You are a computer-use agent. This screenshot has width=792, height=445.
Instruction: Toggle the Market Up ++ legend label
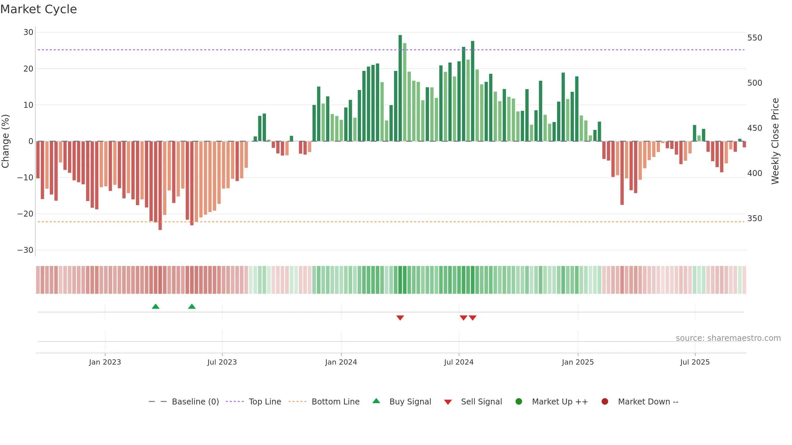click(x=560, y=401)
